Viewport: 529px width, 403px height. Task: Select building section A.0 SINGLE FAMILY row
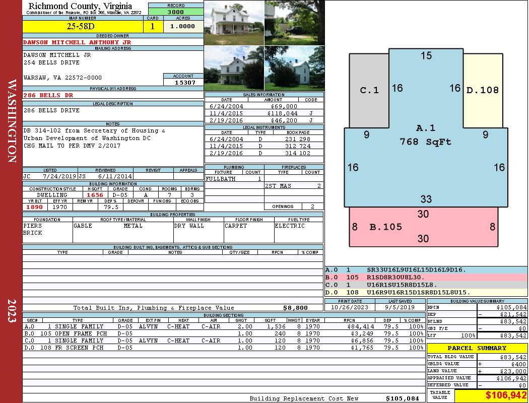click(223, 326)
